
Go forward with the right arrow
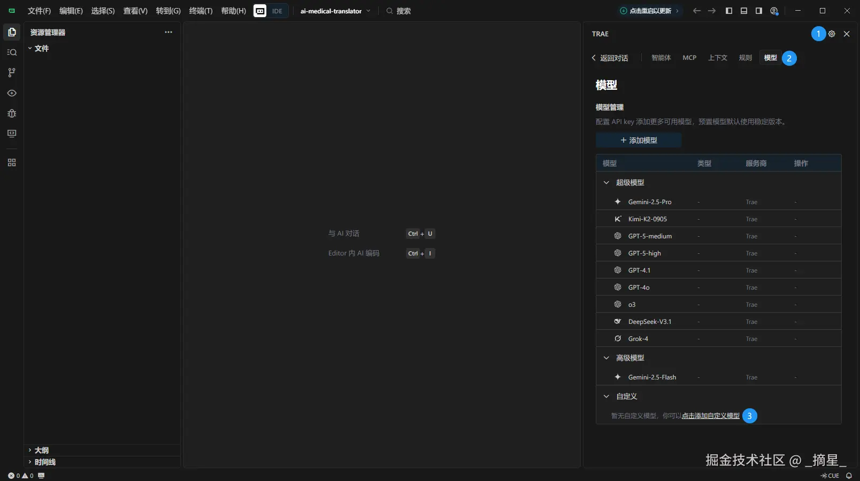click(x=712, y=11)
